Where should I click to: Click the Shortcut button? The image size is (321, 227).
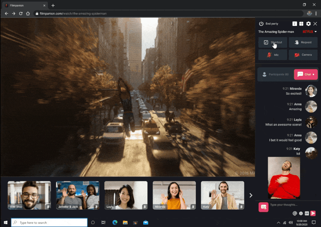[x=273, y=42]
